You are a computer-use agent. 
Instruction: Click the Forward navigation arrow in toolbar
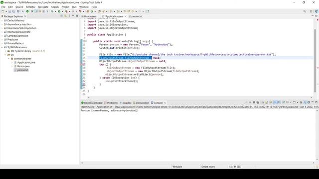click(140, 11)
